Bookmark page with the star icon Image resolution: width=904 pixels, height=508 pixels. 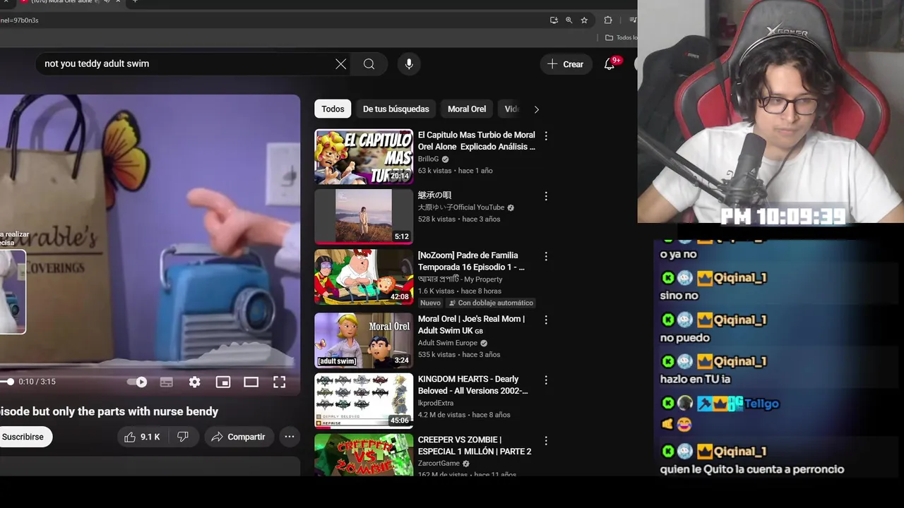[584, 20]
